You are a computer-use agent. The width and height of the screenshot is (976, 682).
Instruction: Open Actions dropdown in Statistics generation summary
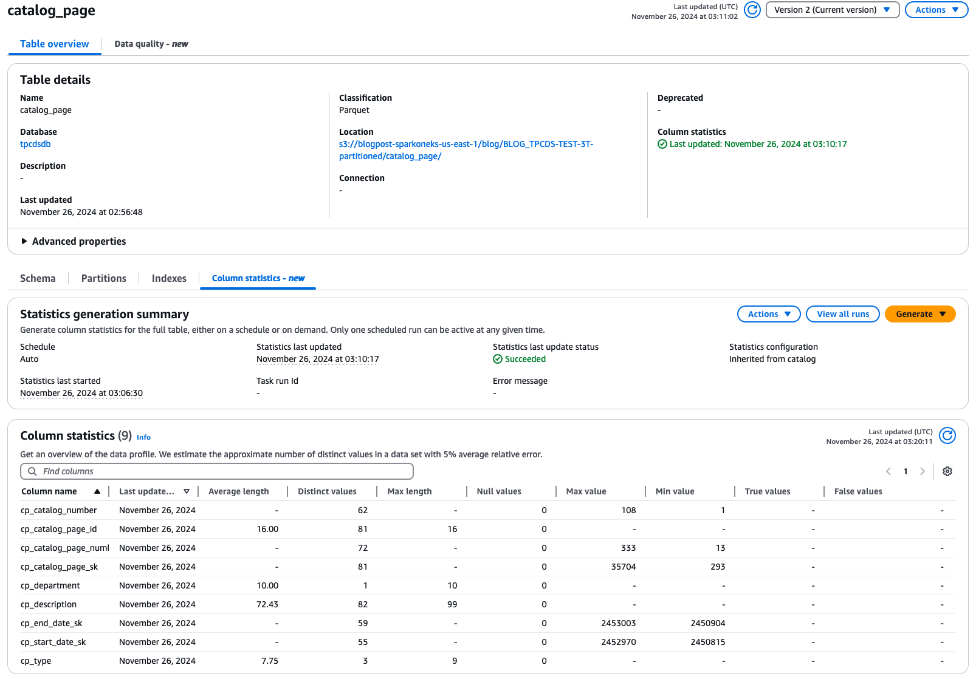pos(768,314)
